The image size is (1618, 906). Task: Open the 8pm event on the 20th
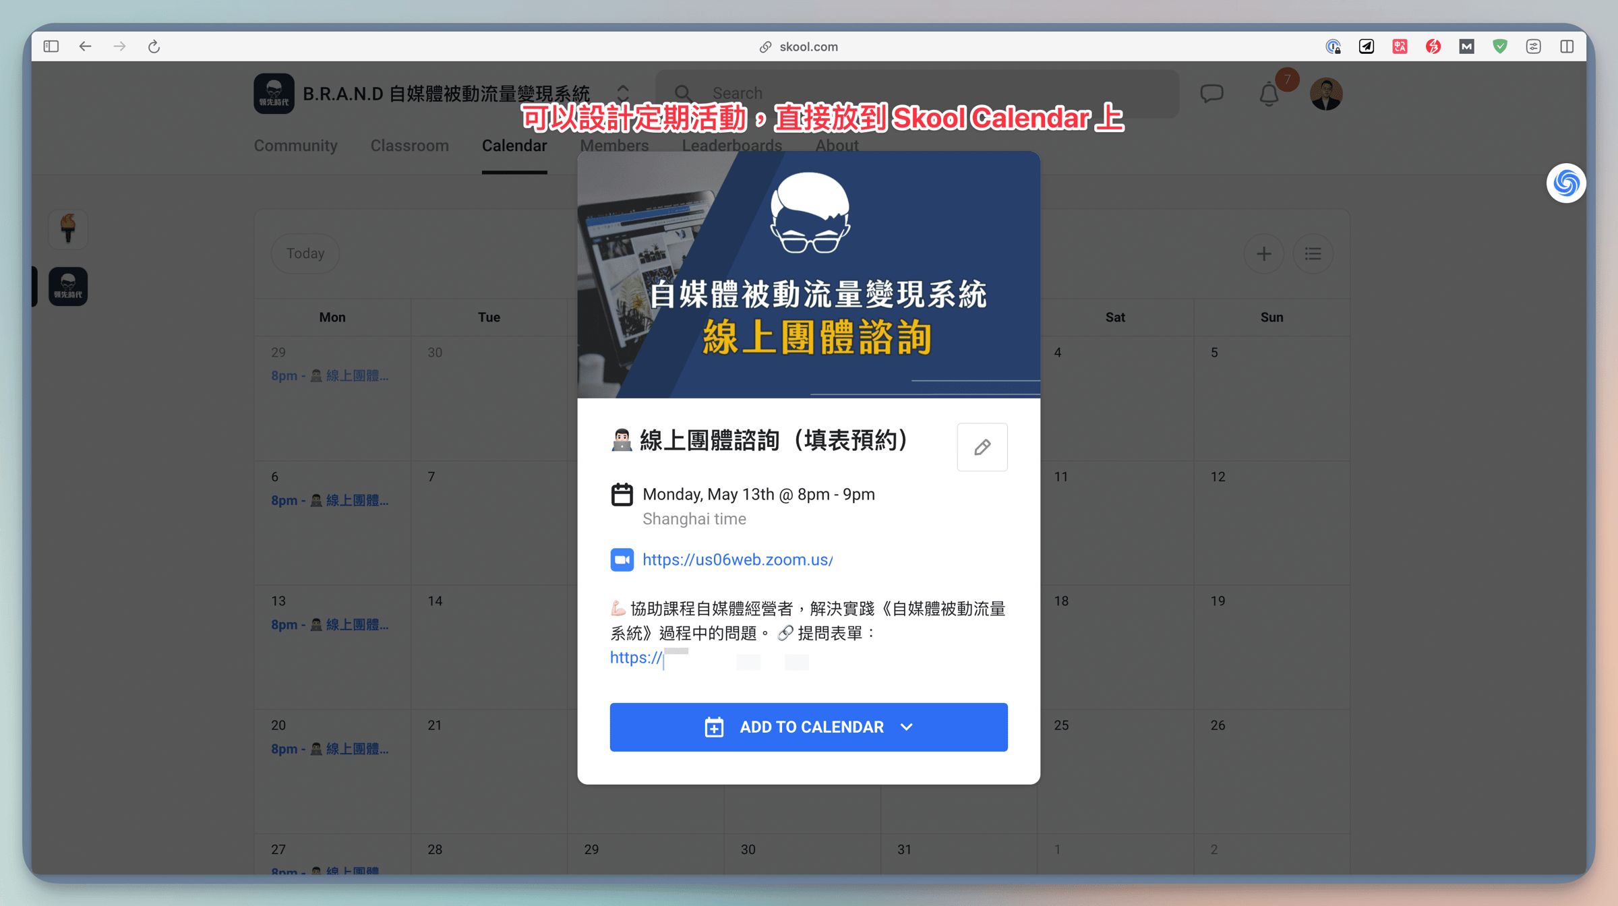point(330,749)
